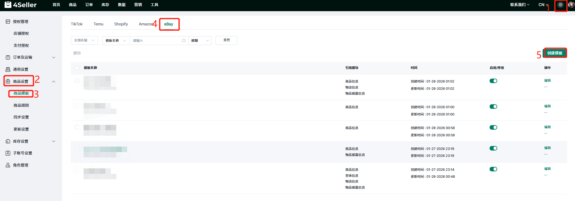Open the 订单 top menu
575x201 pixels.
89,5
